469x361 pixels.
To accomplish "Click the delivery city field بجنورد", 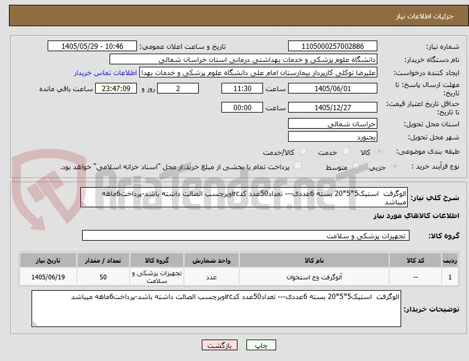I will point(333,137).
